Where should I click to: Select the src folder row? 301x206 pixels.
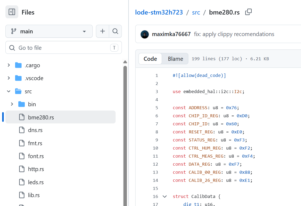[60, 91]
